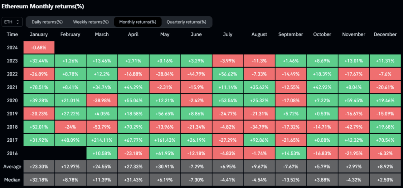
Task: Click the Median row label
Action: [x=12, y=180]
